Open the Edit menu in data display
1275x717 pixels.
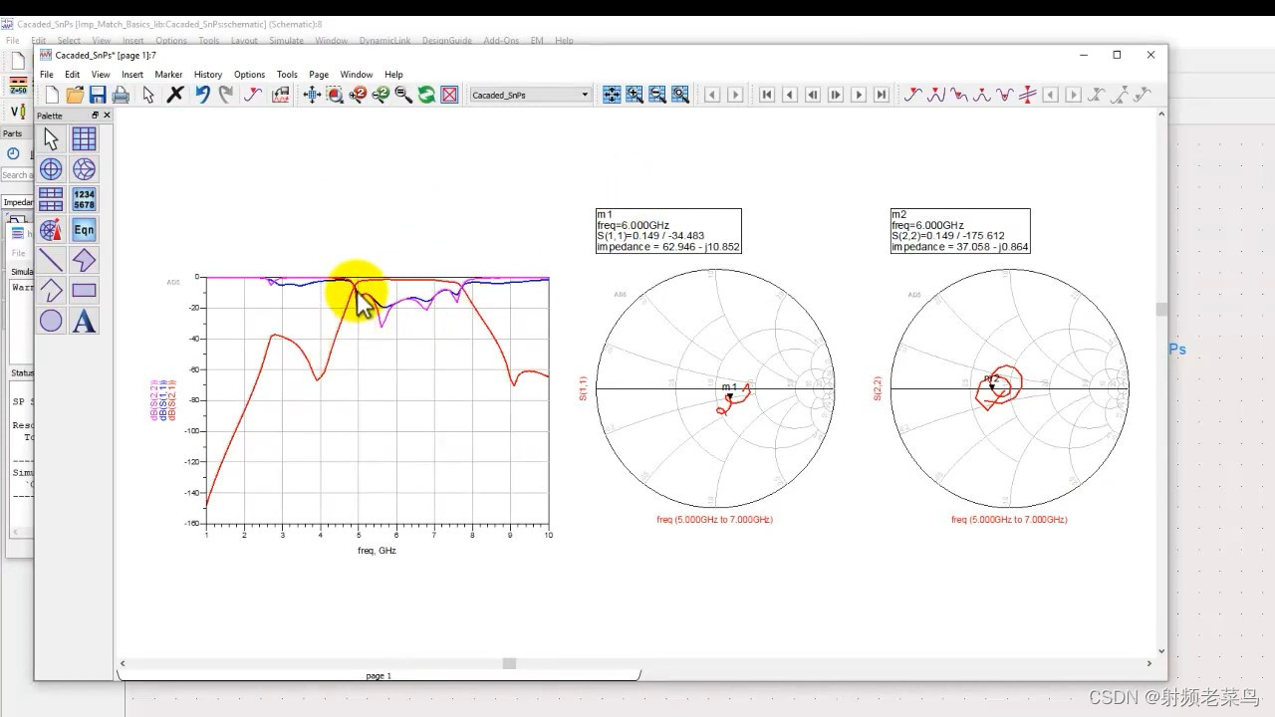(73, 75)
